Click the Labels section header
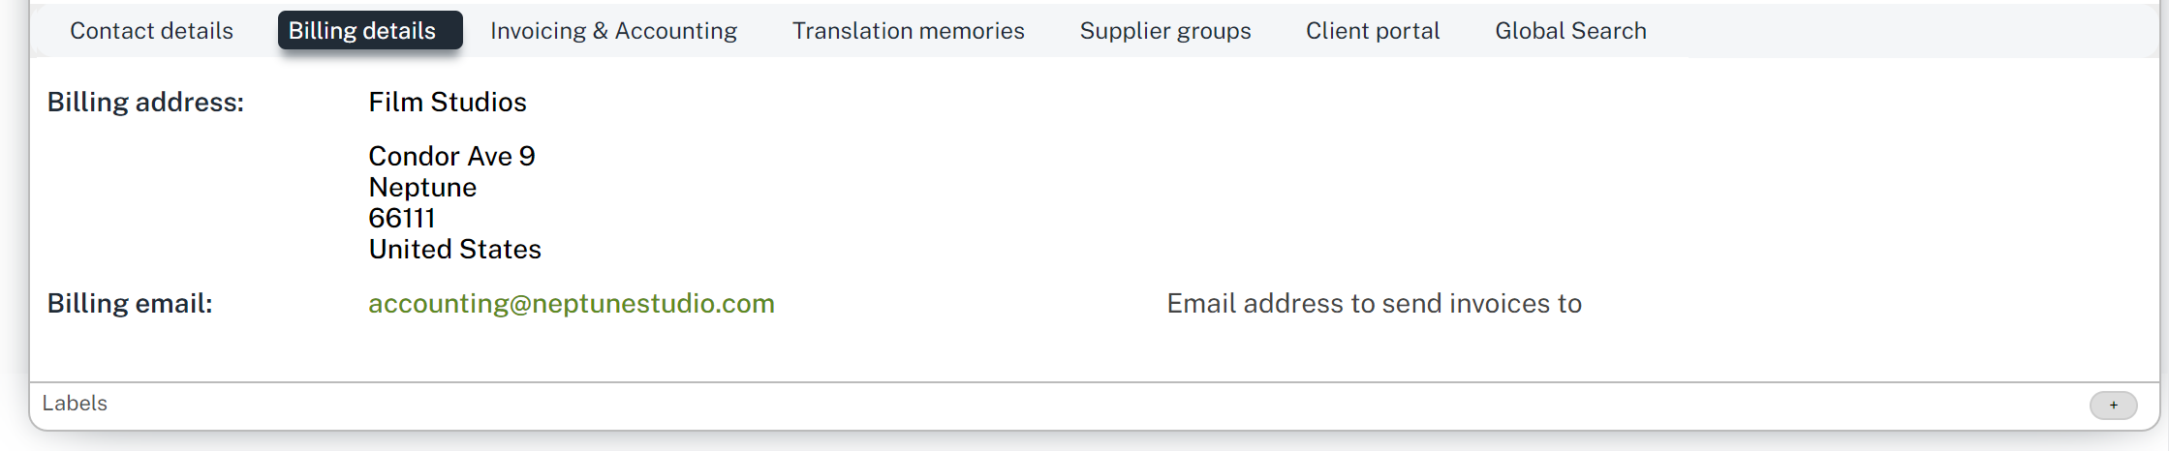The width and height of the screenshot is (2169, 451). (75, 404)
